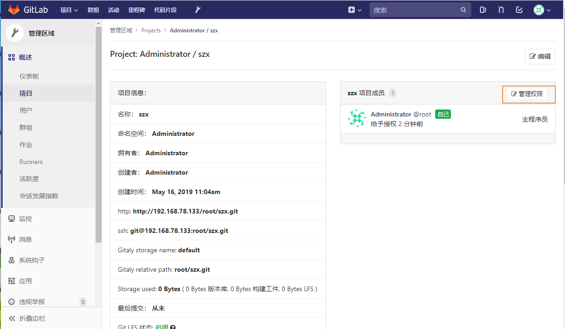Viewport: 565px width, 329px height.
Task: Open the to-do list icon
Action: click(x=519, y=10)
